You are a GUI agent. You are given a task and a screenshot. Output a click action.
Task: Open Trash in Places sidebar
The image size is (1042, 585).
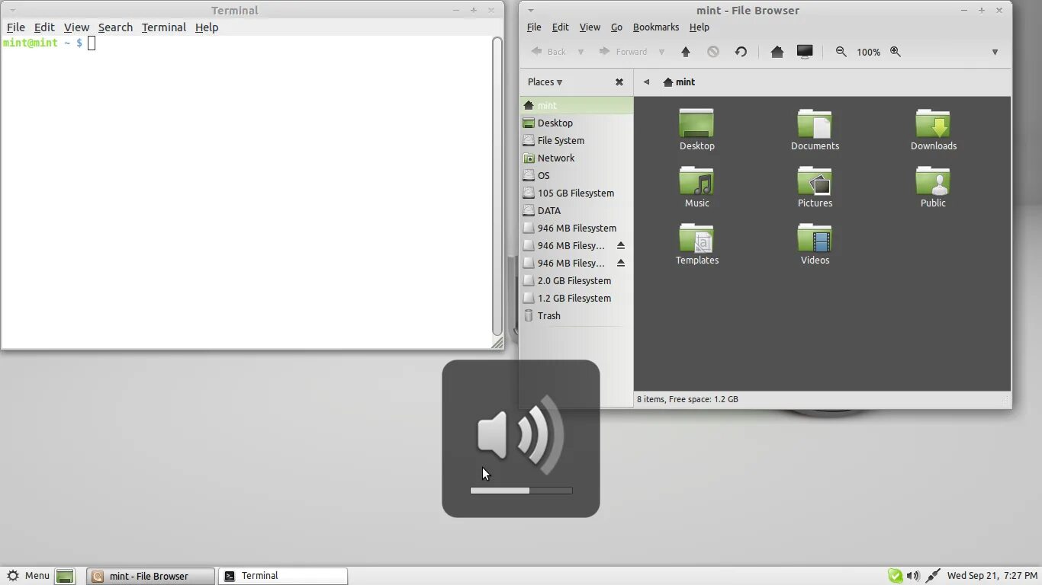coord(577,315)
